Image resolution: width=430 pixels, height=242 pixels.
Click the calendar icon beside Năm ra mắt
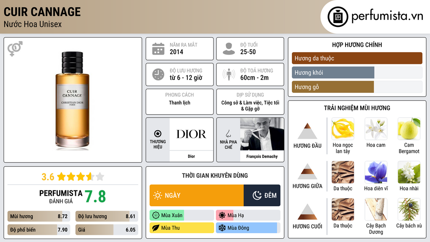158,49
